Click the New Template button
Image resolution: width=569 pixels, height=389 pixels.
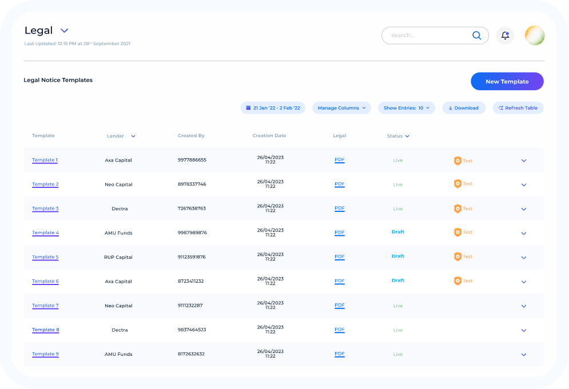pos(507,82)
